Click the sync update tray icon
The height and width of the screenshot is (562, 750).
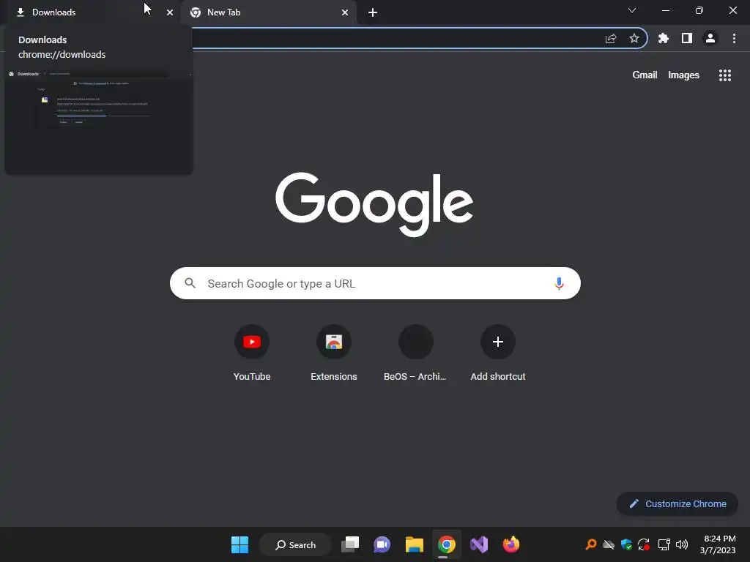[x=644, y=544]
